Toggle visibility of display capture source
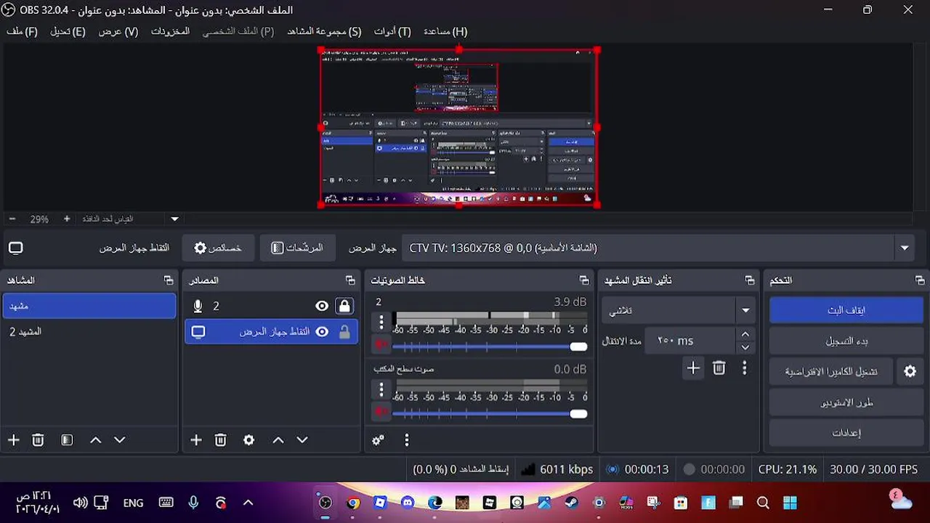Viewport: 930px width, 523px height. tap(322, 332)
